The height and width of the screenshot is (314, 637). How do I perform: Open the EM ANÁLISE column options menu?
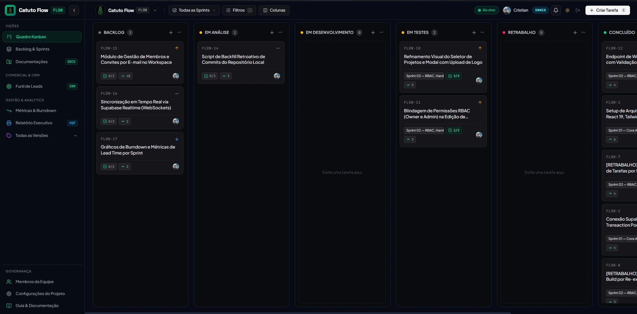point(280,33)
